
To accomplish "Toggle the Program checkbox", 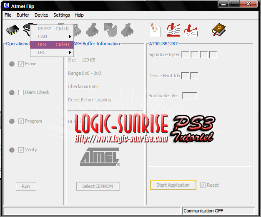I will 21,121.
